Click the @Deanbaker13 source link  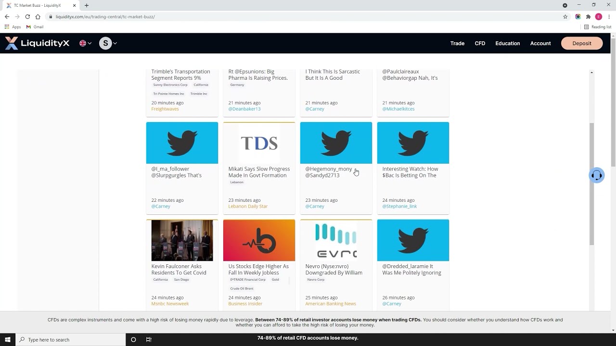coord(244,109)
